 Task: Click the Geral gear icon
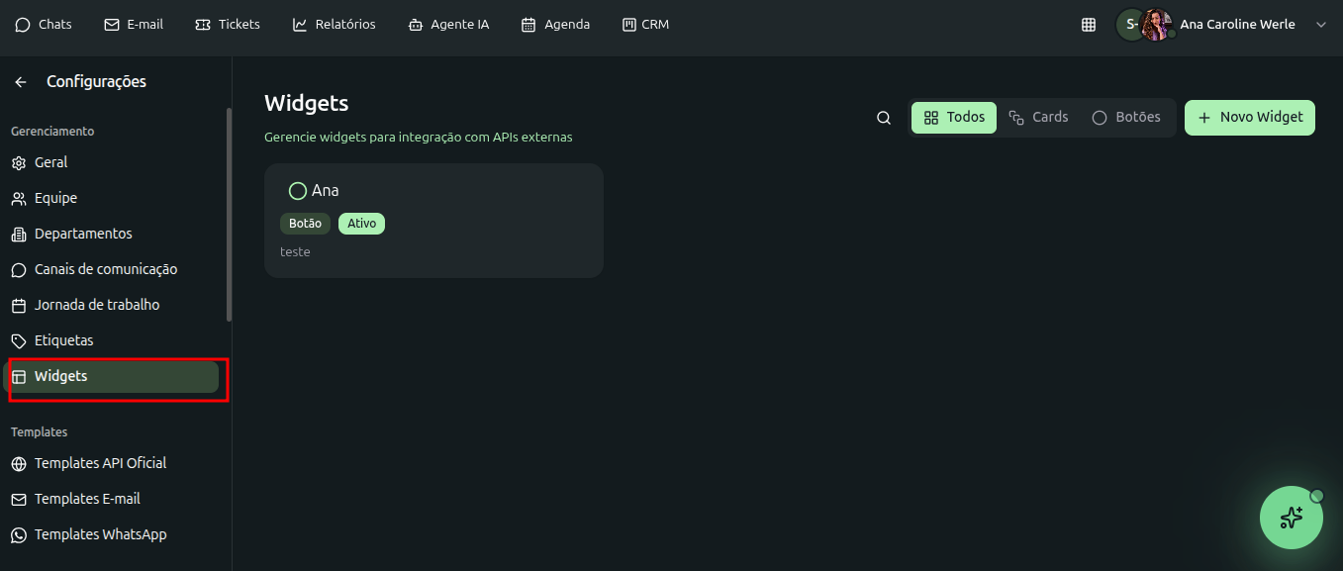tap(18, 163)
